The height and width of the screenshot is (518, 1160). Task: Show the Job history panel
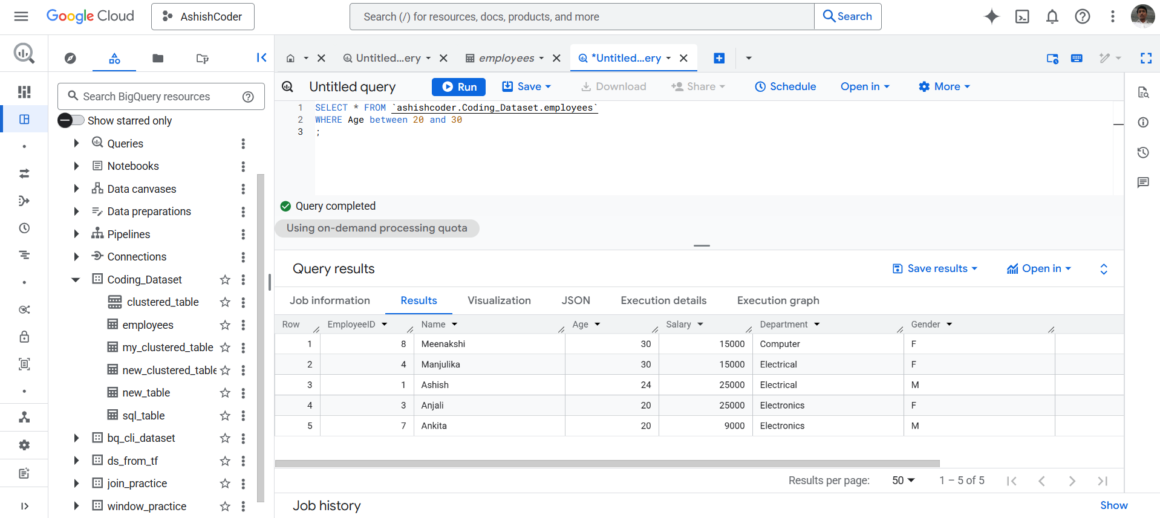click(x=1113, y=505)
